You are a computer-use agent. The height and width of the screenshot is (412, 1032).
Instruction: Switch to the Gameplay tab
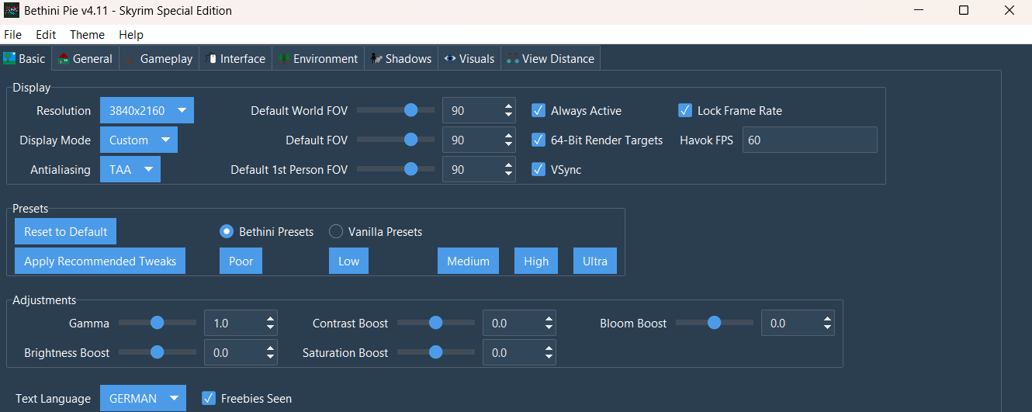click(159, 58)
